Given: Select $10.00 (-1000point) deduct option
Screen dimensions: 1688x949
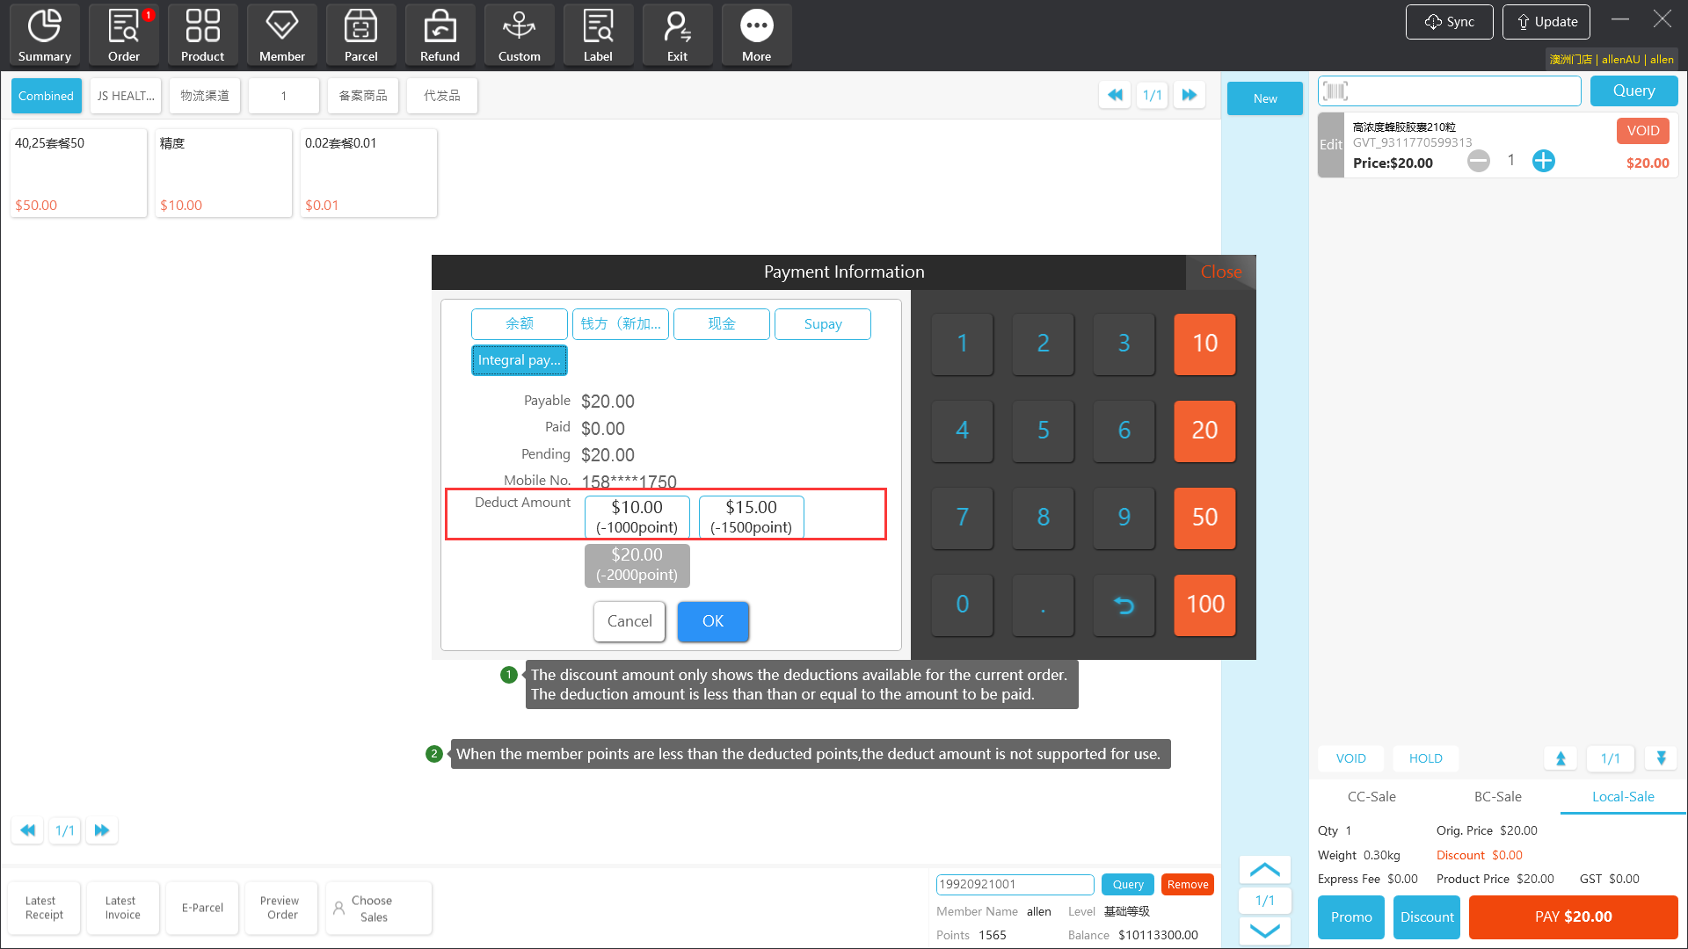Looking at the screenshot, I should click(637, 517).
